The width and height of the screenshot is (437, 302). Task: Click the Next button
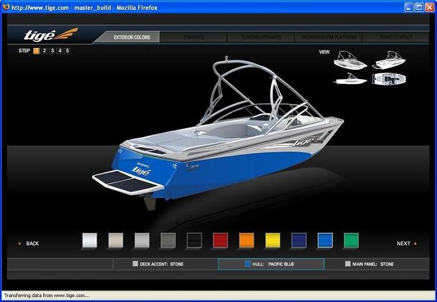(x=405, y=243)
